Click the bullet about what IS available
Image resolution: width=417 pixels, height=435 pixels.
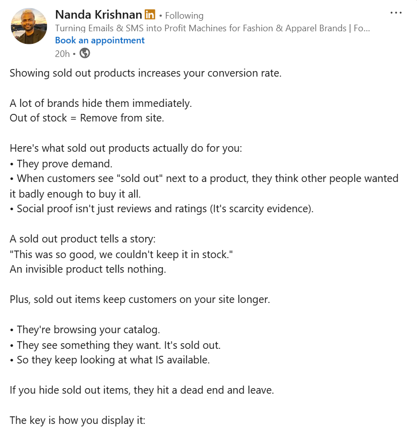pyautogui.click(x=109, y=360)
